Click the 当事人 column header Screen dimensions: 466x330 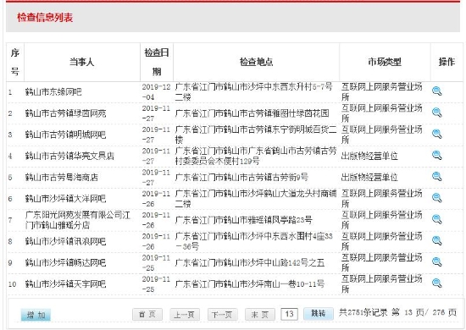pyautogui.click(x=81, y=62)
